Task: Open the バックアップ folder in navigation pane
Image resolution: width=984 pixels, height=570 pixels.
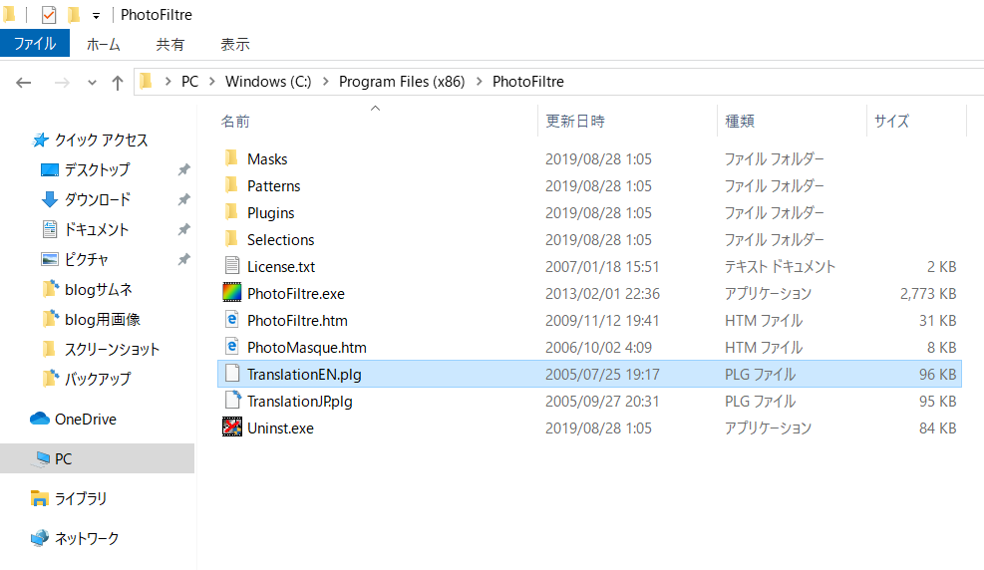Action: pyautogui.click(x=98, y=380)
